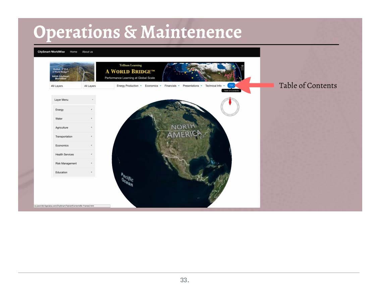The height and width of the screenshot is (293, 380).
Task: Open the Technical Info dropdown
Action: (215, 86)
